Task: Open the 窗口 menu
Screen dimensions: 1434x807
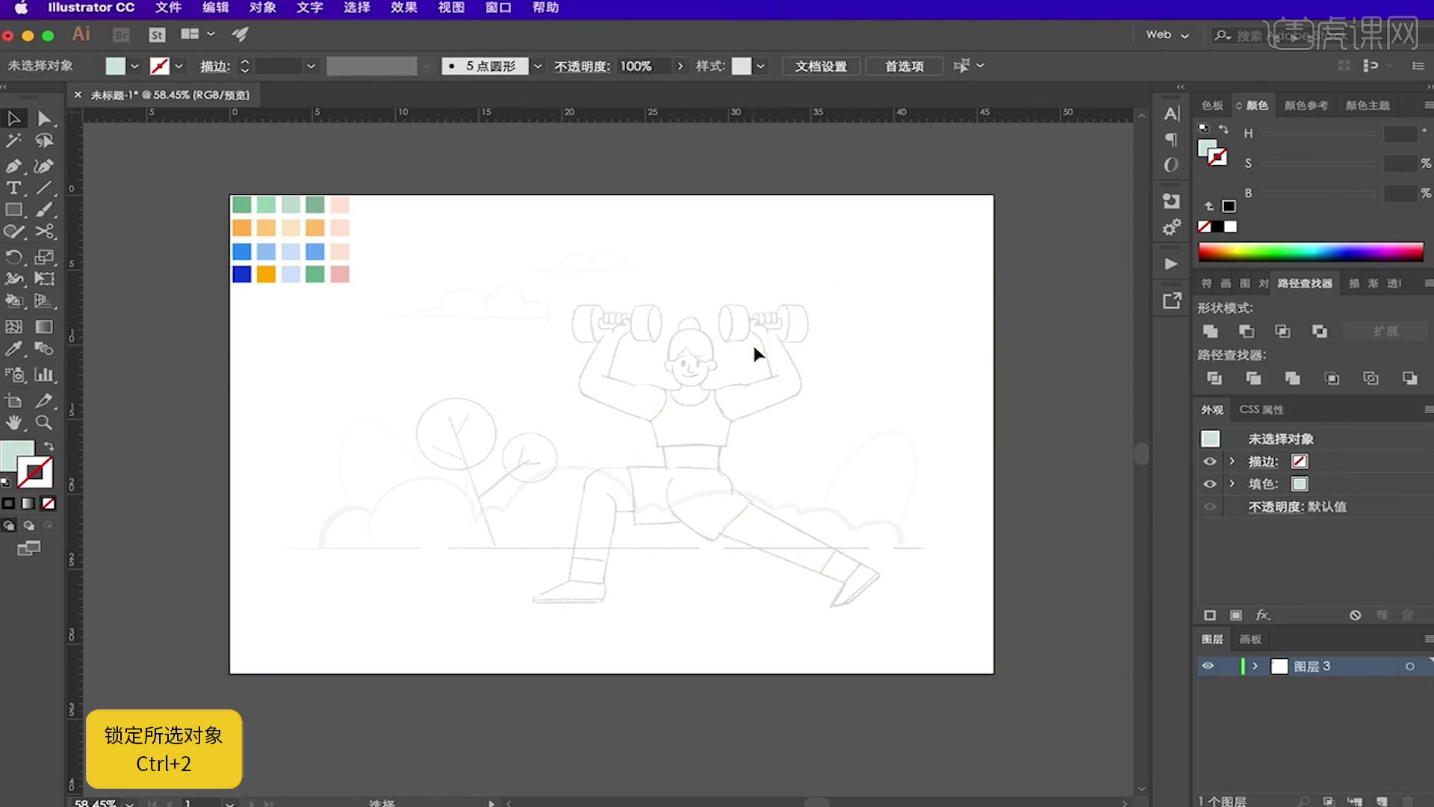Action: [x=498, y=7]
